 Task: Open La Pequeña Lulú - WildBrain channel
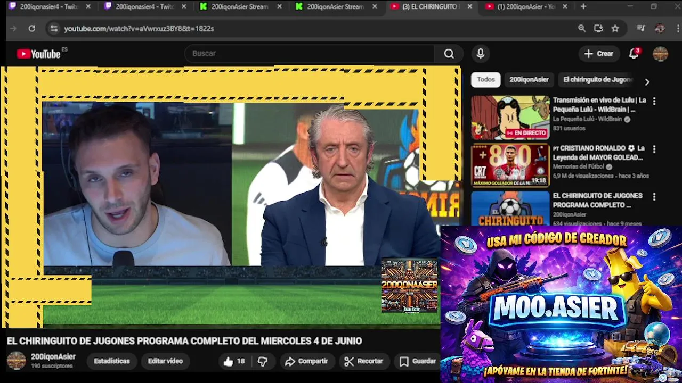tap(587, 119)
